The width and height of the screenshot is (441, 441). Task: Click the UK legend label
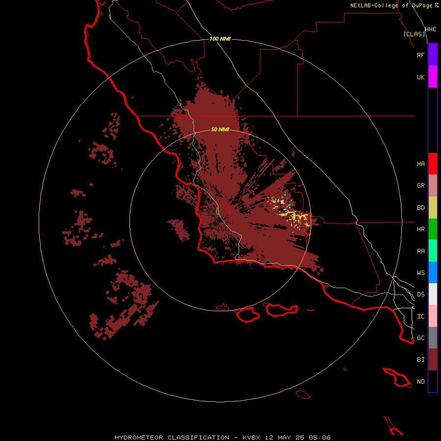[420, 77]
